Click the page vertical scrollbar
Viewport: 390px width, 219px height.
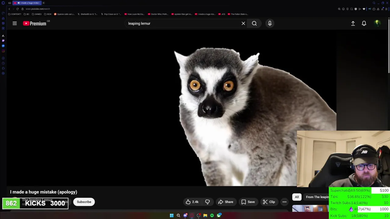pos(389,46)
